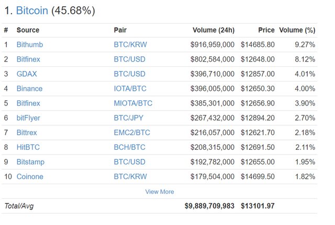Viewport: 335px width, 225px height.
Task: Open the EMC2/BTC pair link
Action: pyautogui.click(x=132, y=133)
